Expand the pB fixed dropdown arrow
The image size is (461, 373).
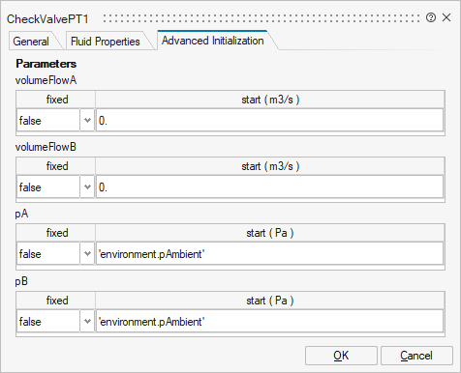87,321
